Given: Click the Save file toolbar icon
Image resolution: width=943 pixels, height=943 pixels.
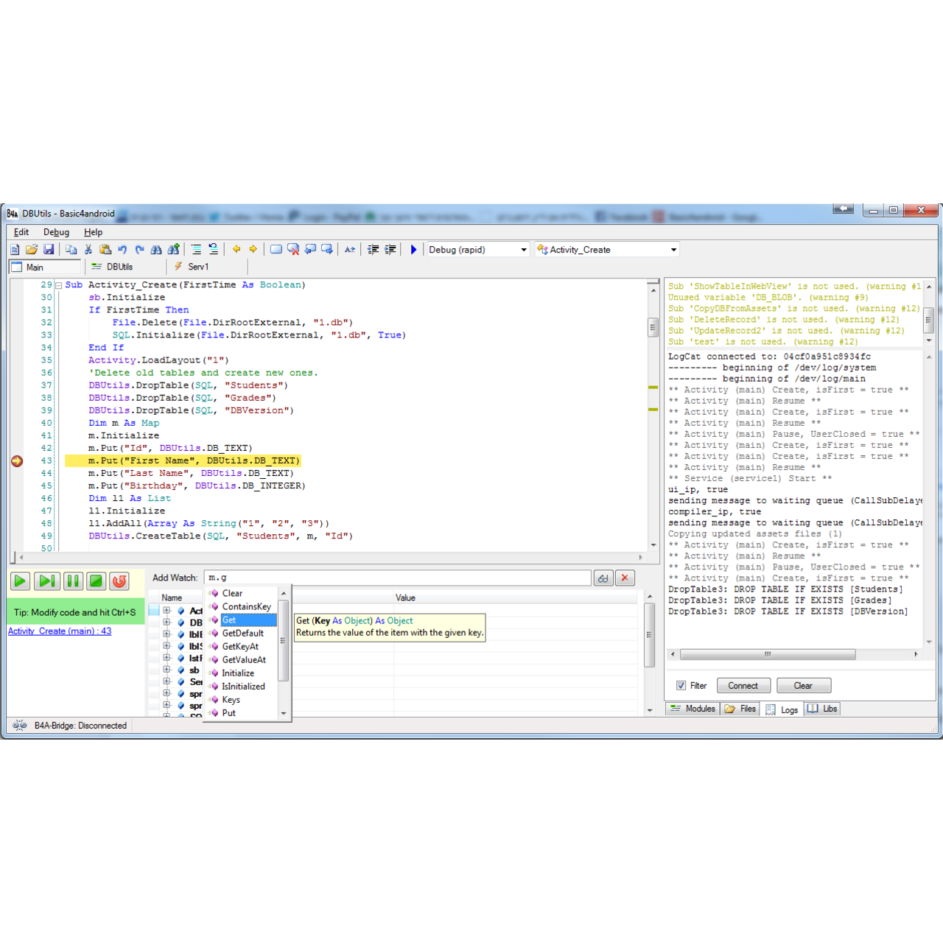Looking at the screenshot, I should coord(49,250).
